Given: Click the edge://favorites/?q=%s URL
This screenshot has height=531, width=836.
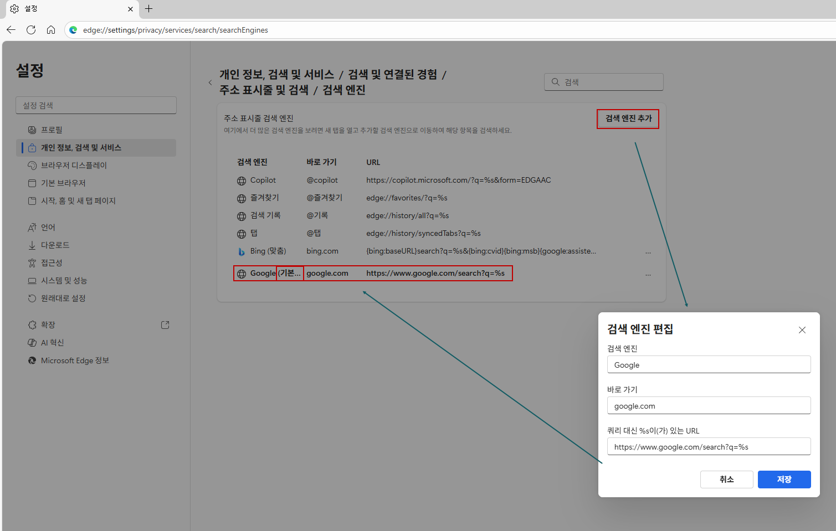Looking at the screenshot, I should click(407, 198).
